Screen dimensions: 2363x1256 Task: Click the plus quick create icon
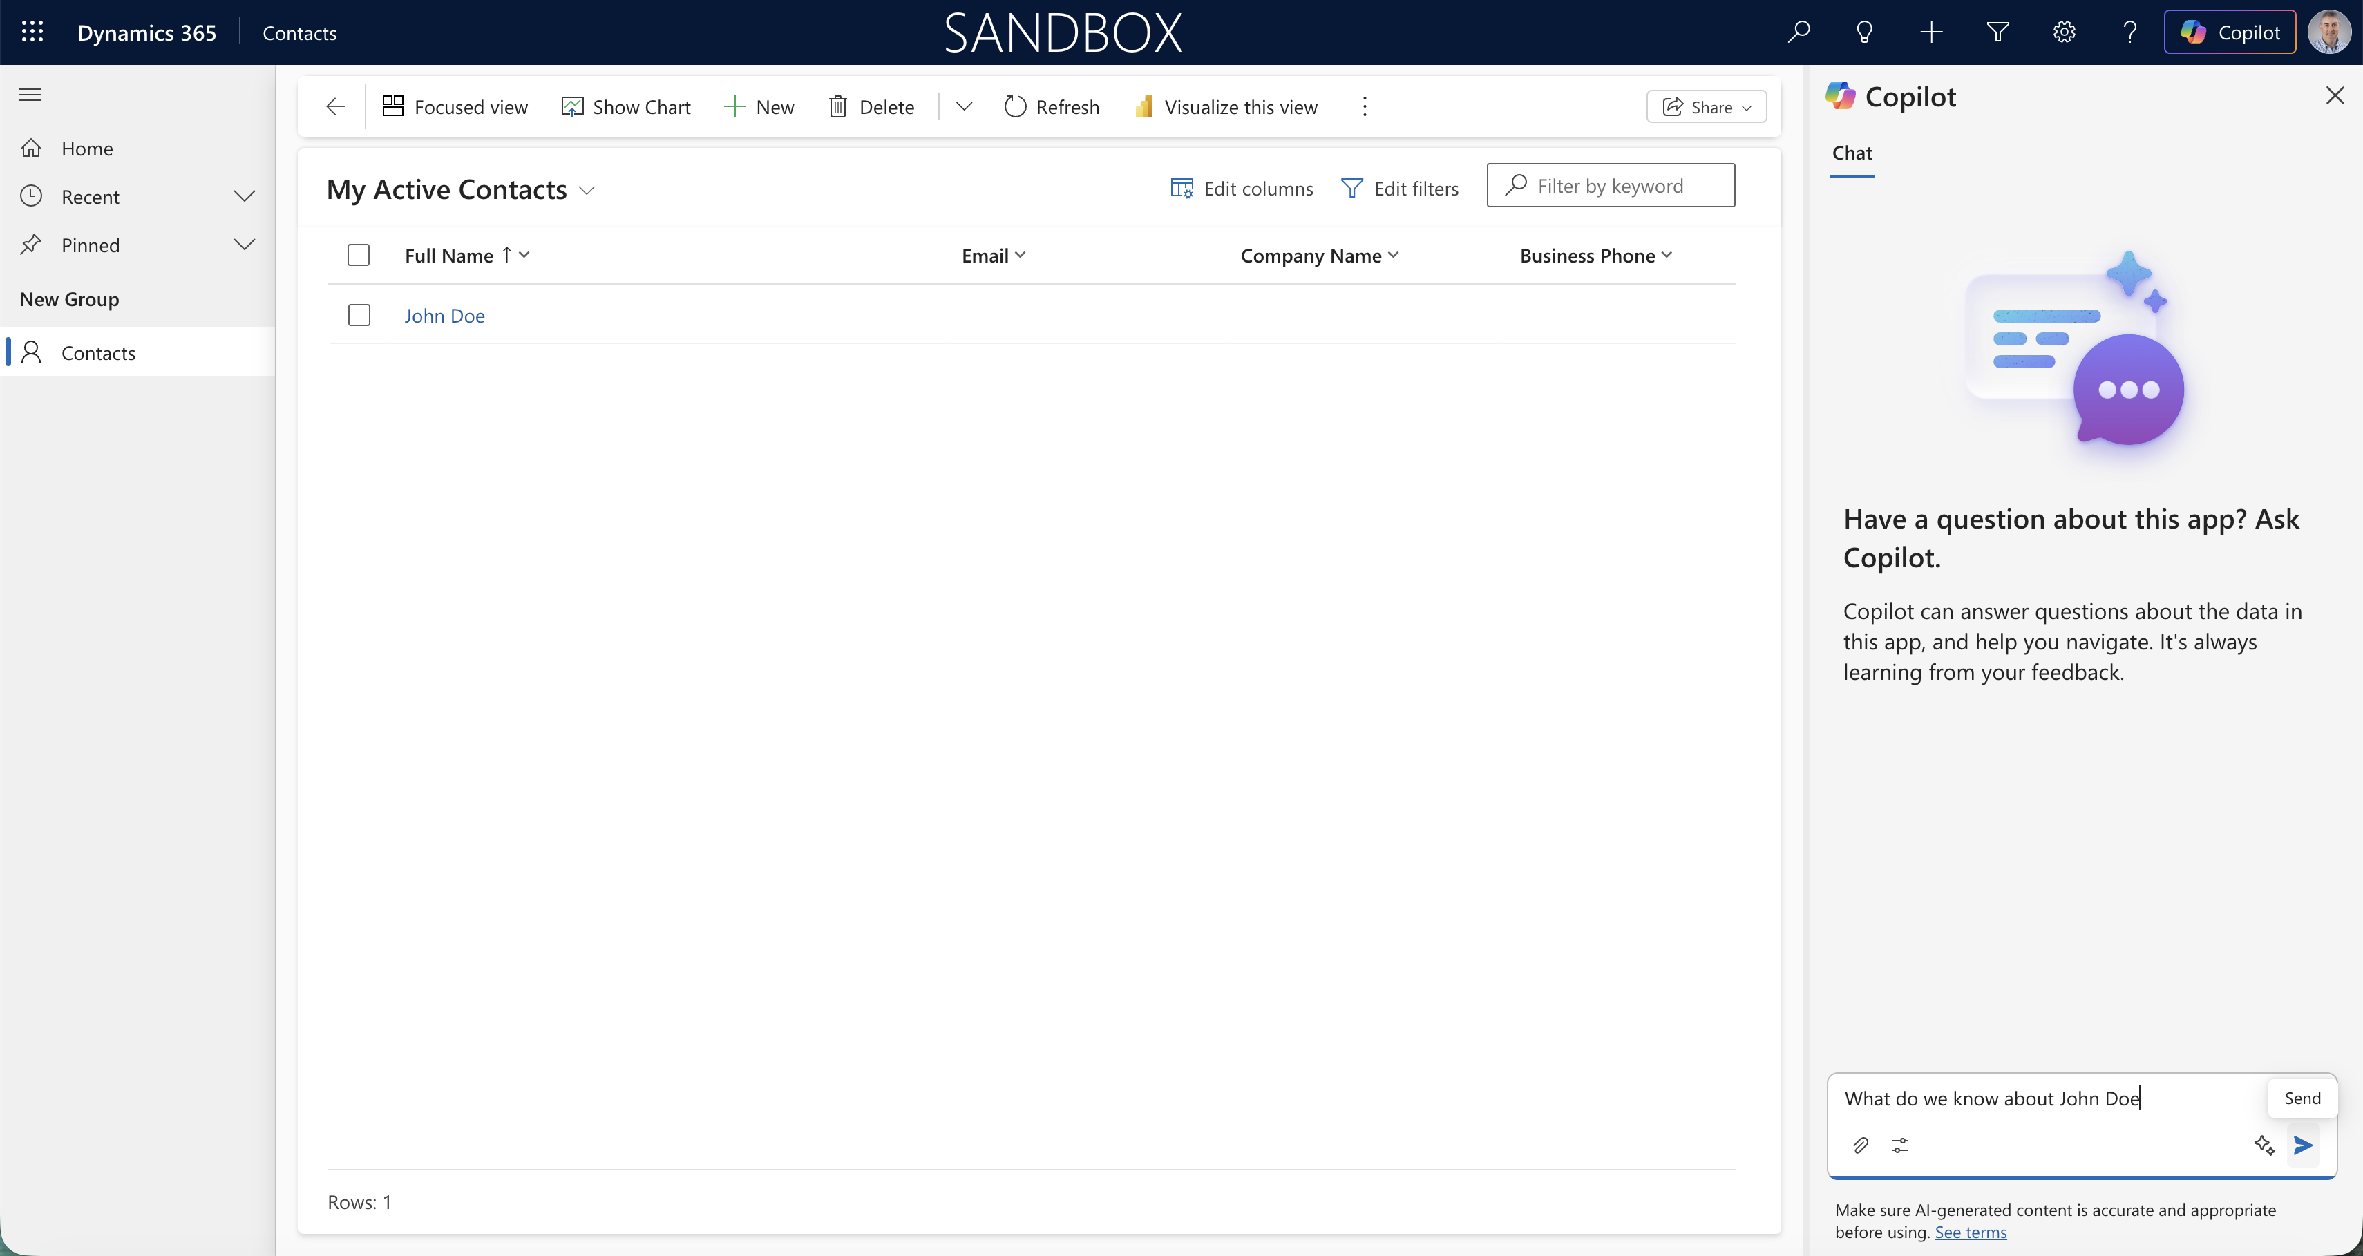click(1931, 32)
